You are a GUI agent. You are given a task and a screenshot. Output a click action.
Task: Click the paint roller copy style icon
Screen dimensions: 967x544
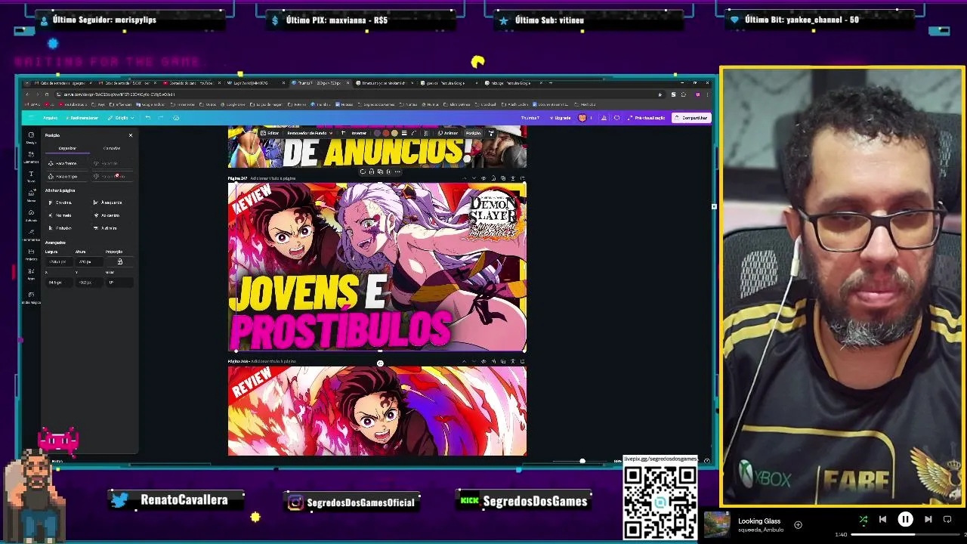(492, 133)
